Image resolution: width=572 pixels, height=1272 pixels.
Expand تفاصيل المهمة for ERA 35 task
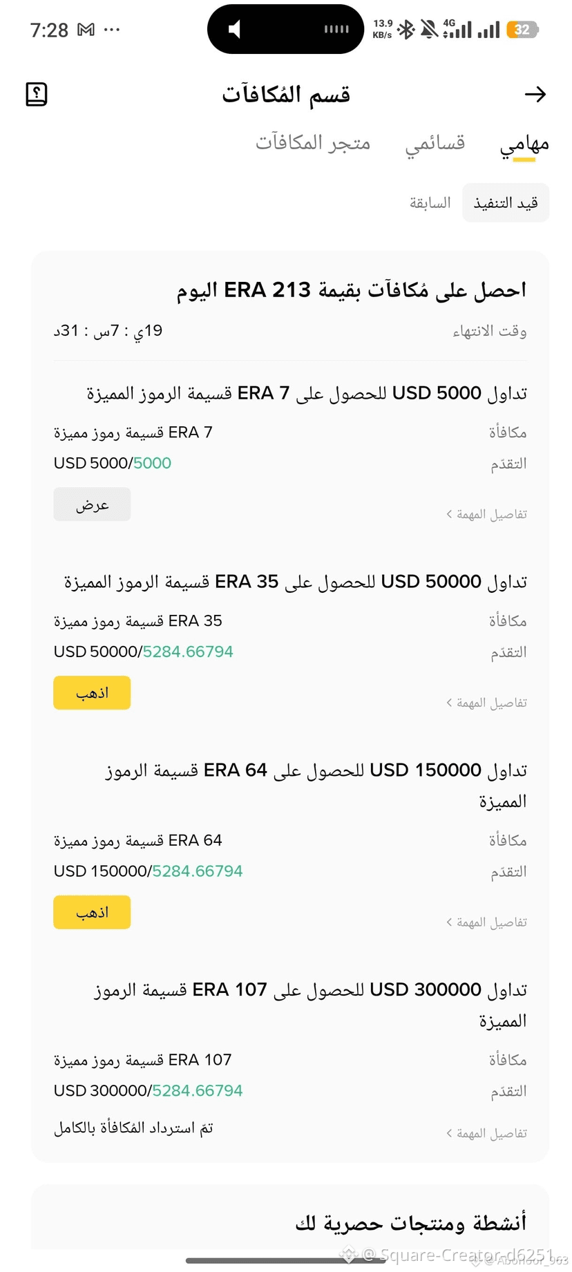[486, 703]
